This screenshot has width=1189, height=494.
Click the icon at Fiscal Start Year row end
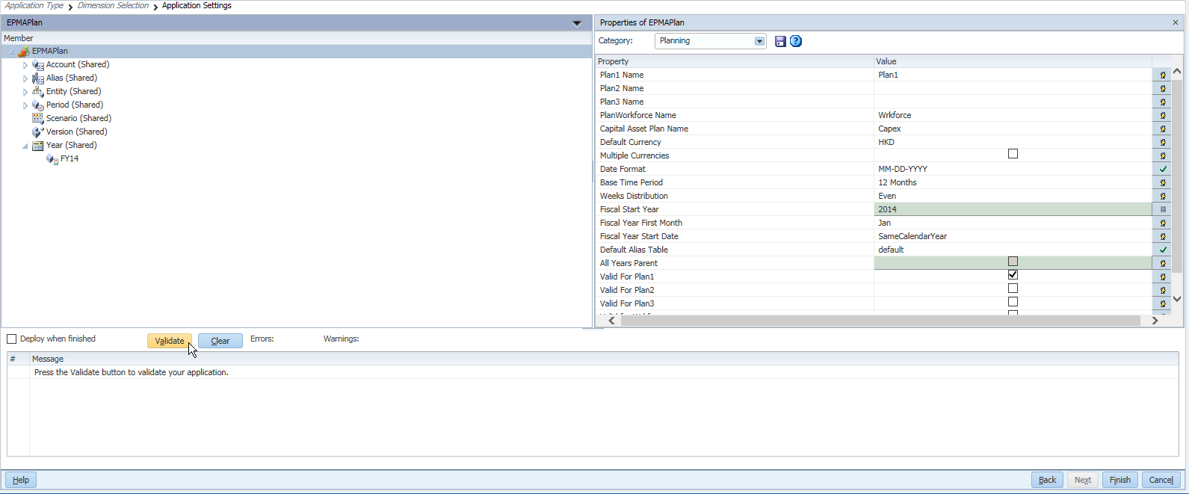pyautogui.click(x=1163, y=210)
